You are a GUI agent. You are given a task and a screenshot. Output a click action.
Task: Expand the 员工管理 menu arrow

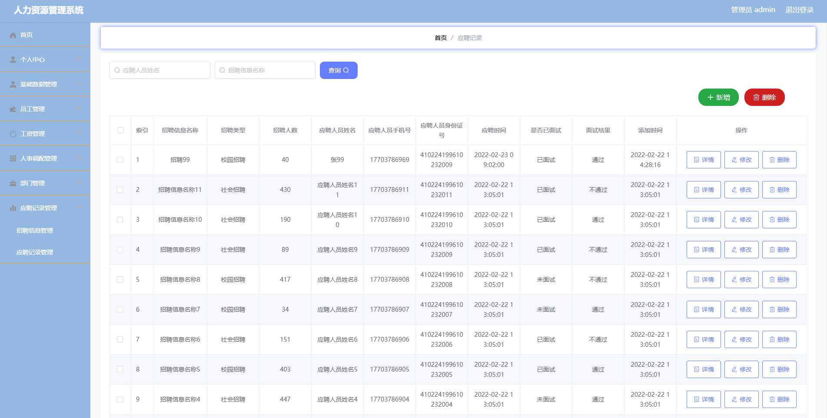tap(79, 109)
